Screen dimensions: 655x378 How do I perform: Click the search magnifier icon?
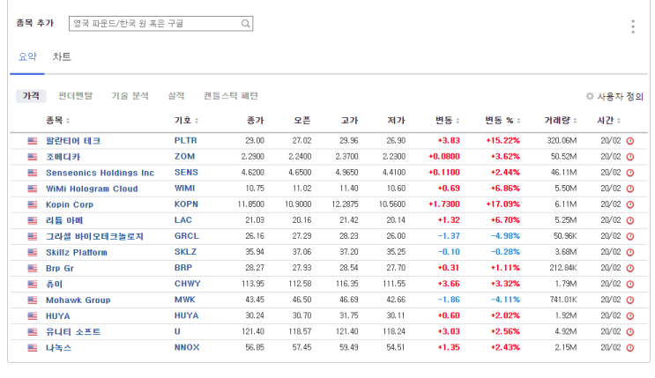point(246,24)
